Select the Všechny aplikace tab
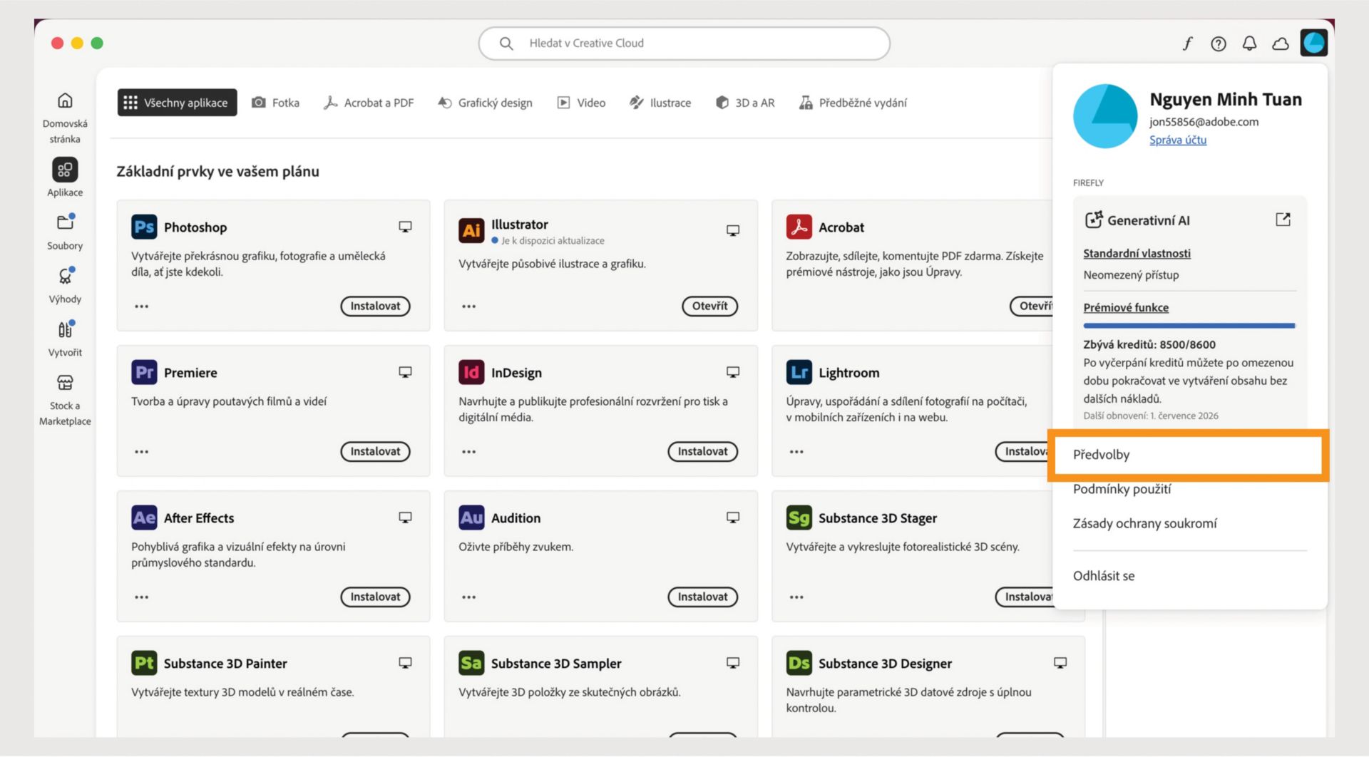 pos(177,103)
